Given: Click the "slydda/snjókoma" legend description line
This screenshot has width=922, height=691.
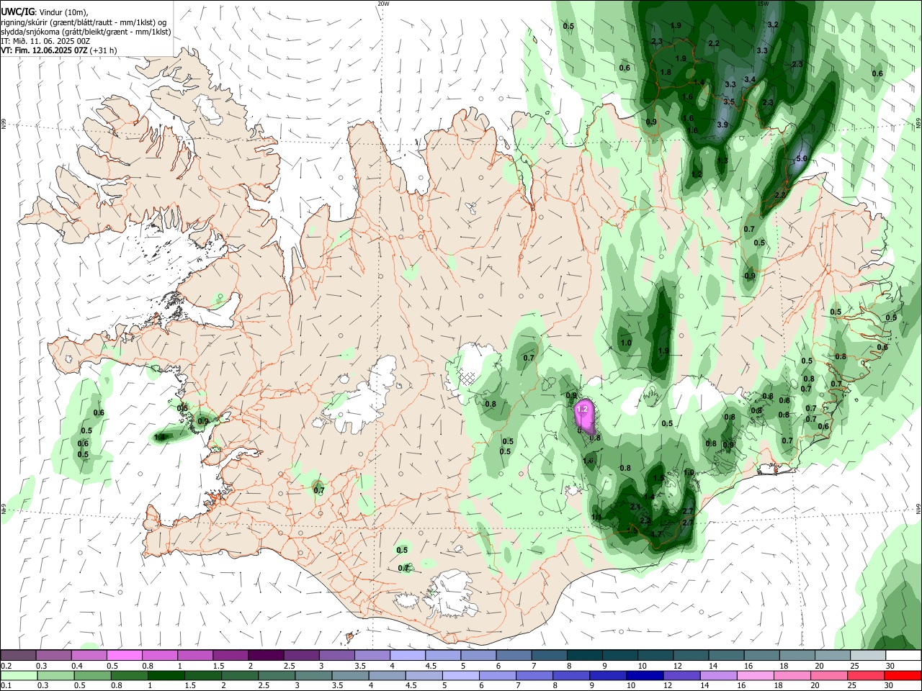Looking at the screenshot, I should (86, 32).
